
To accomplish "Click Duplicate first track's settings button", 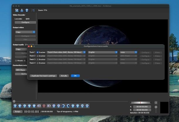I will click(x=43, y=76).
